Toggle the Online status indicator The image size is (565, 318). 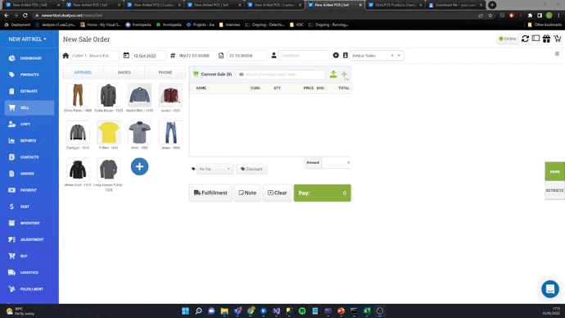[508, 39]
